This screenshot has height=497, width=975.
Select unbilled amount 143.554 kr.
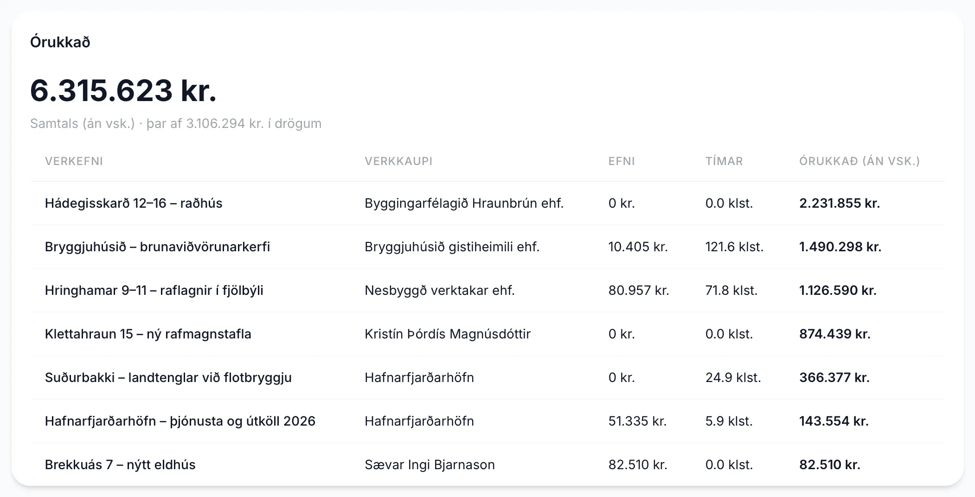pos(834,421)
